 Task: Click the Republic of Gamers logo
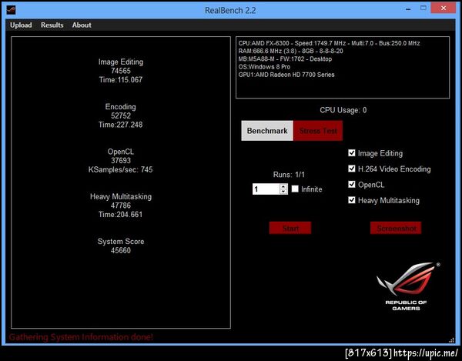point(407,286)
